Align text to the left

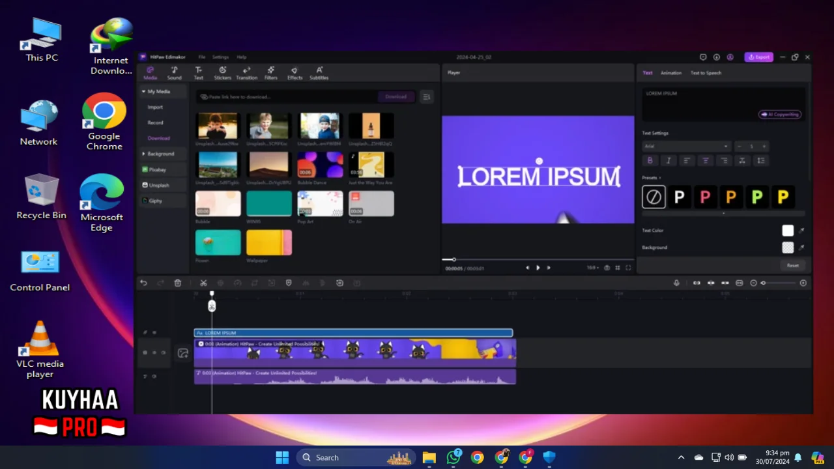coord(686,160)
